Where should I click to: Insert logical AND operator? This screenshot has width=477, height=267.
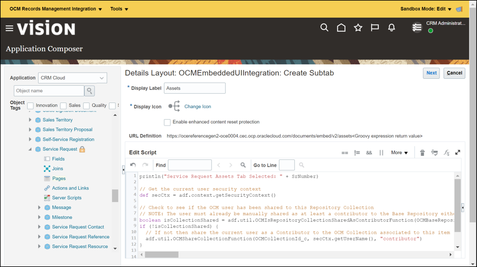369,153
